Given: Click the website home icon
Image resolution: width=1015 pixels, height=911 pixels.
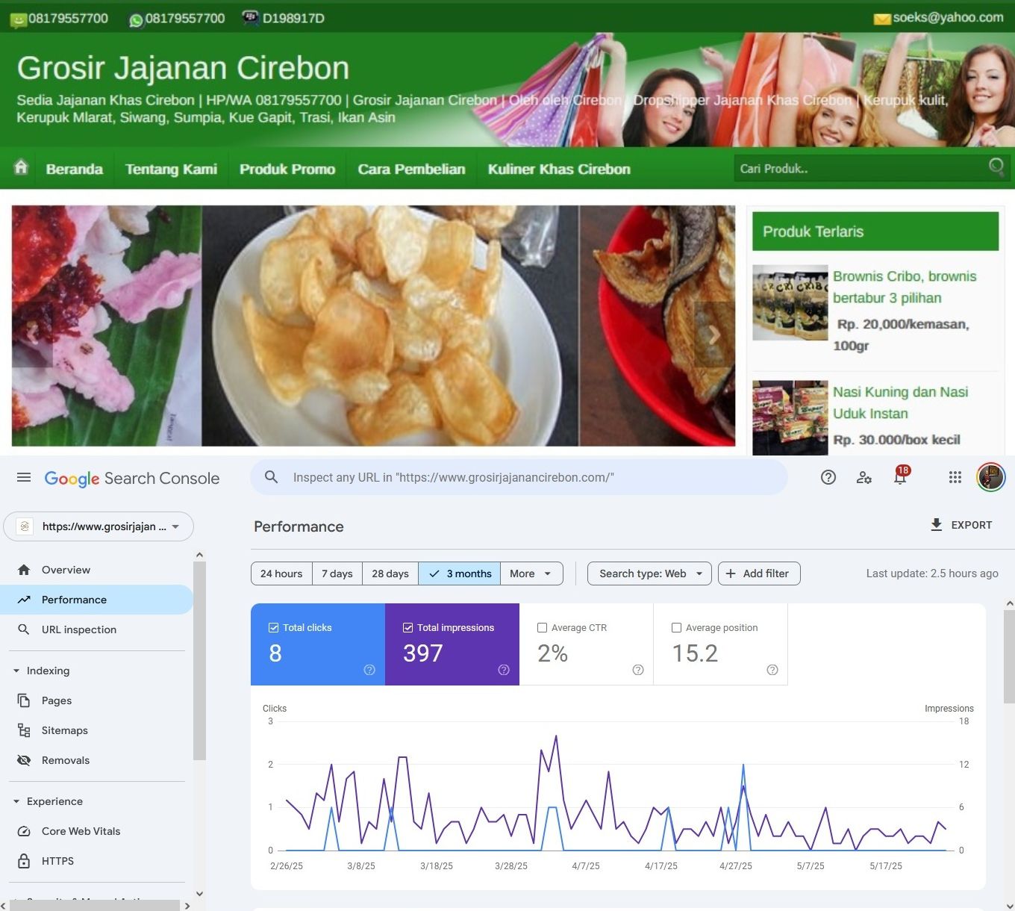Looking at the screenshot, I should 21,168.
